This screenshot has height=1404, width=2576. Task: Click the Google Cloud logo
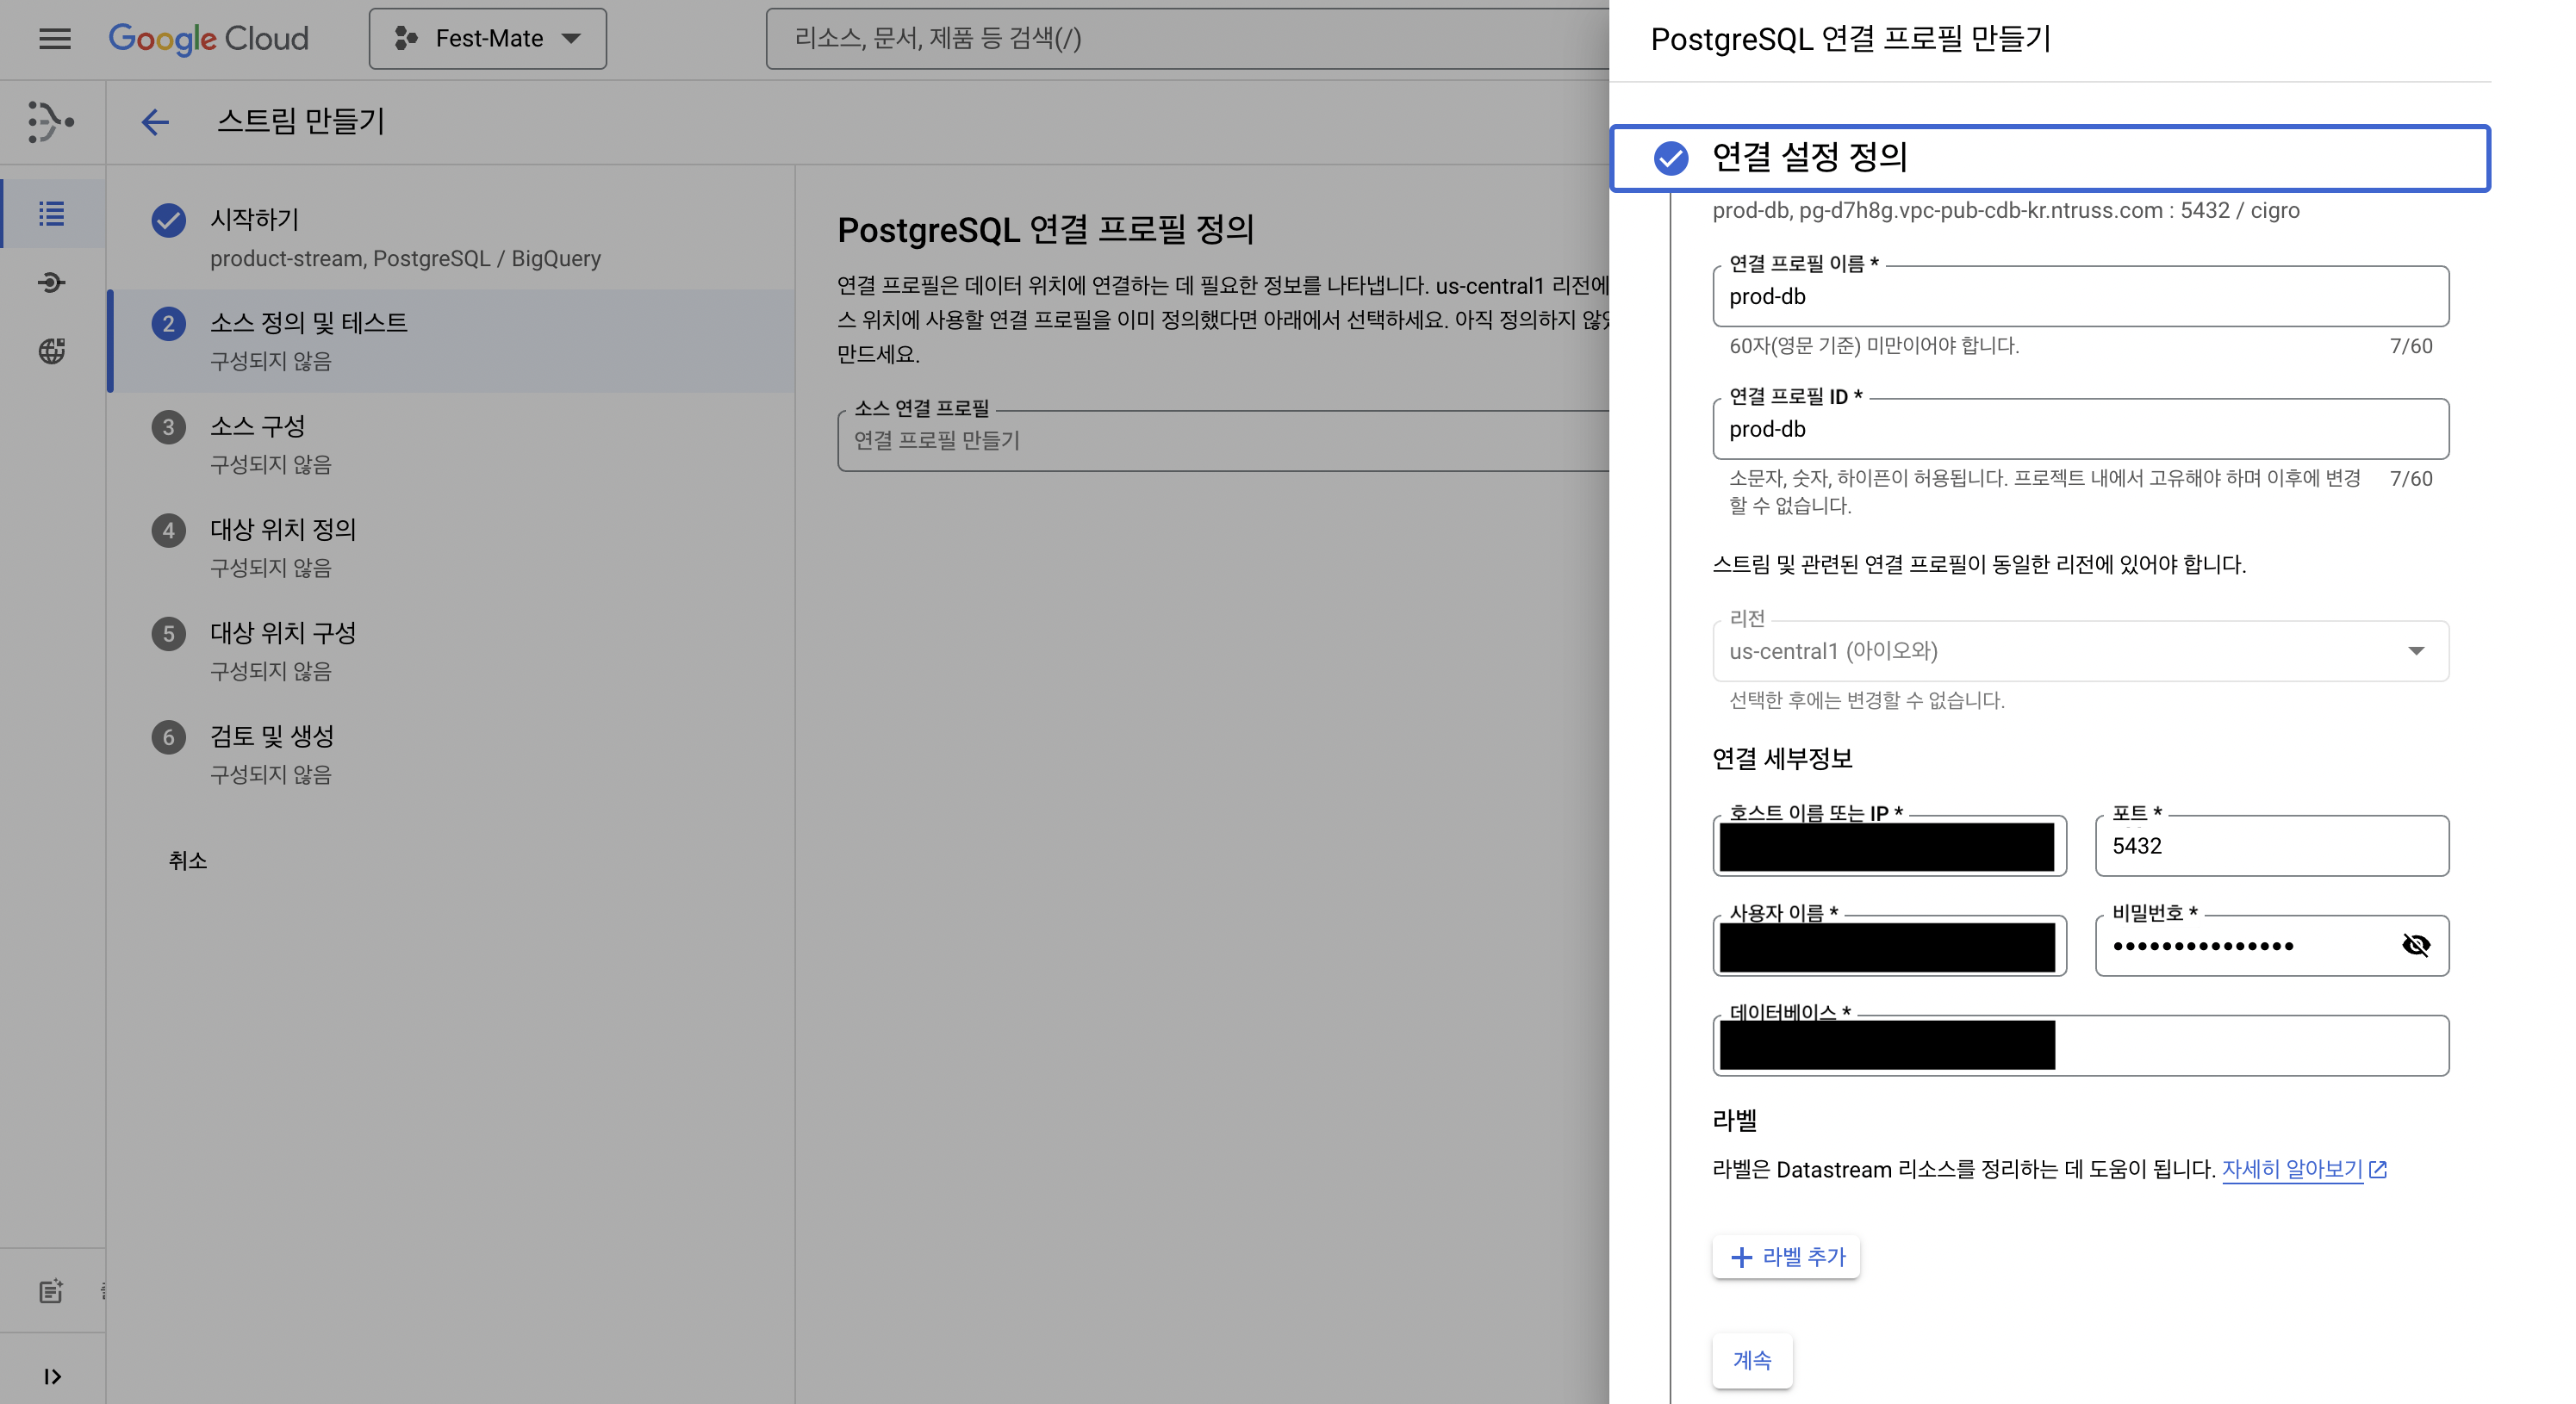click(208, 39)
